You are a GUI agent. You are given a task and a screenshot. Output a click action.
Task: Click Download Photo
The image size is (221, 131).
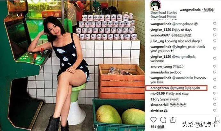point(163,17)
